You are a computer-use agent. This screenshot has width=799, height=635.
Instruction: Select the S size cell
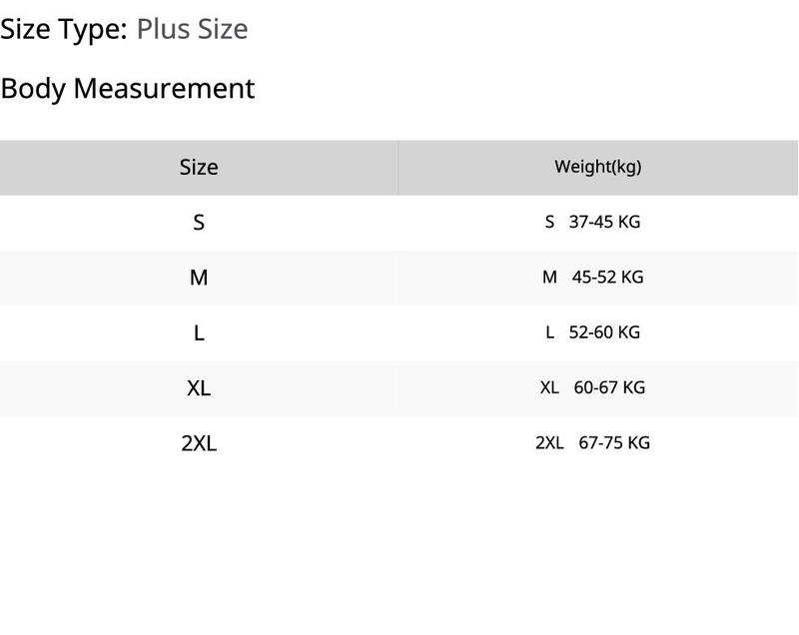[x=199, y=223]
